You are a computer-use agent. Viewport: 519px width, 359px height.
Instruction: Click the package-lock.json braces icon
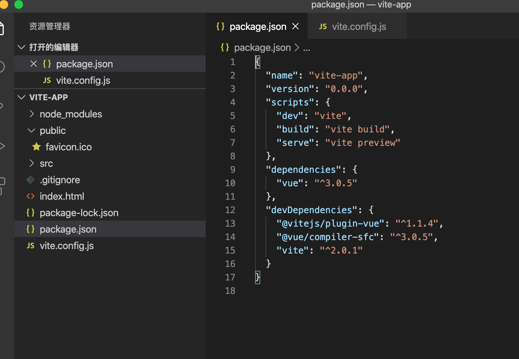click(x=31, y=213)
